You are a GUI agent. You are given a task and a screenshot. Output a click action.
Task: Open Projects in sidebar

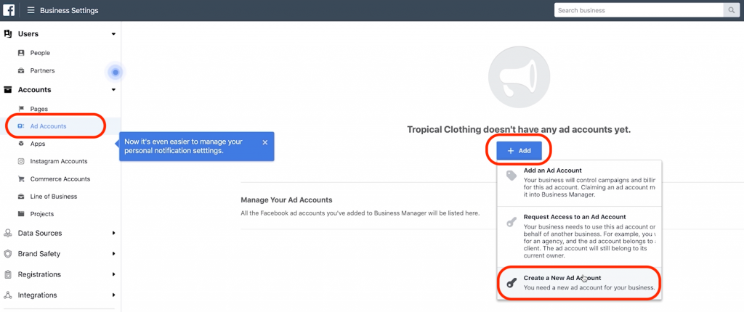(x=41, y=214)
